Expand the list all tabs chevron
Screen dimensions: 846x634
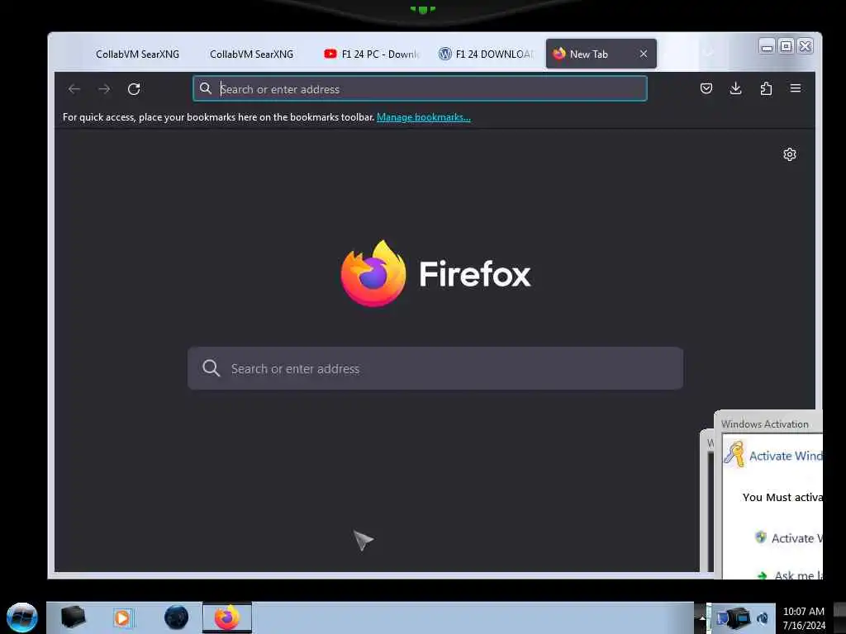[709, 53]
